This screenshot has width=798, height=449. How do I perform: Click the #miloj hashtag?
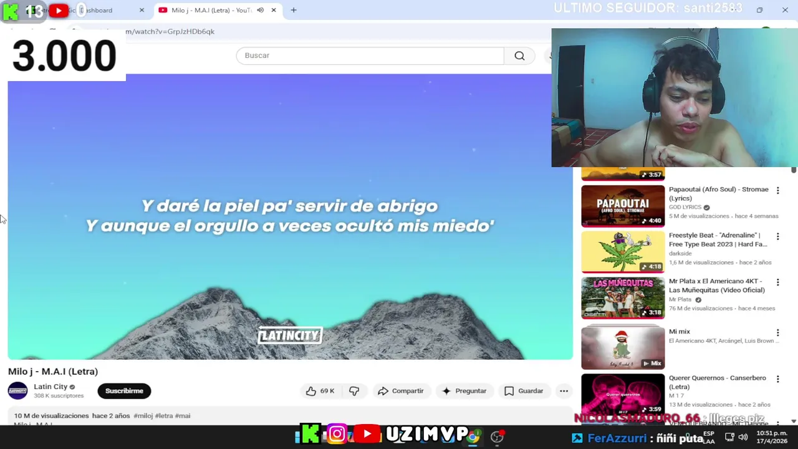point(143,416)
